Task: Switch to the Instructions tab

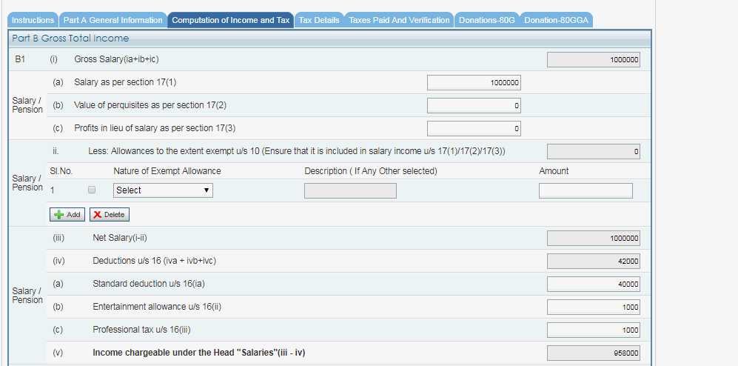Action: [x=33, y=20]
